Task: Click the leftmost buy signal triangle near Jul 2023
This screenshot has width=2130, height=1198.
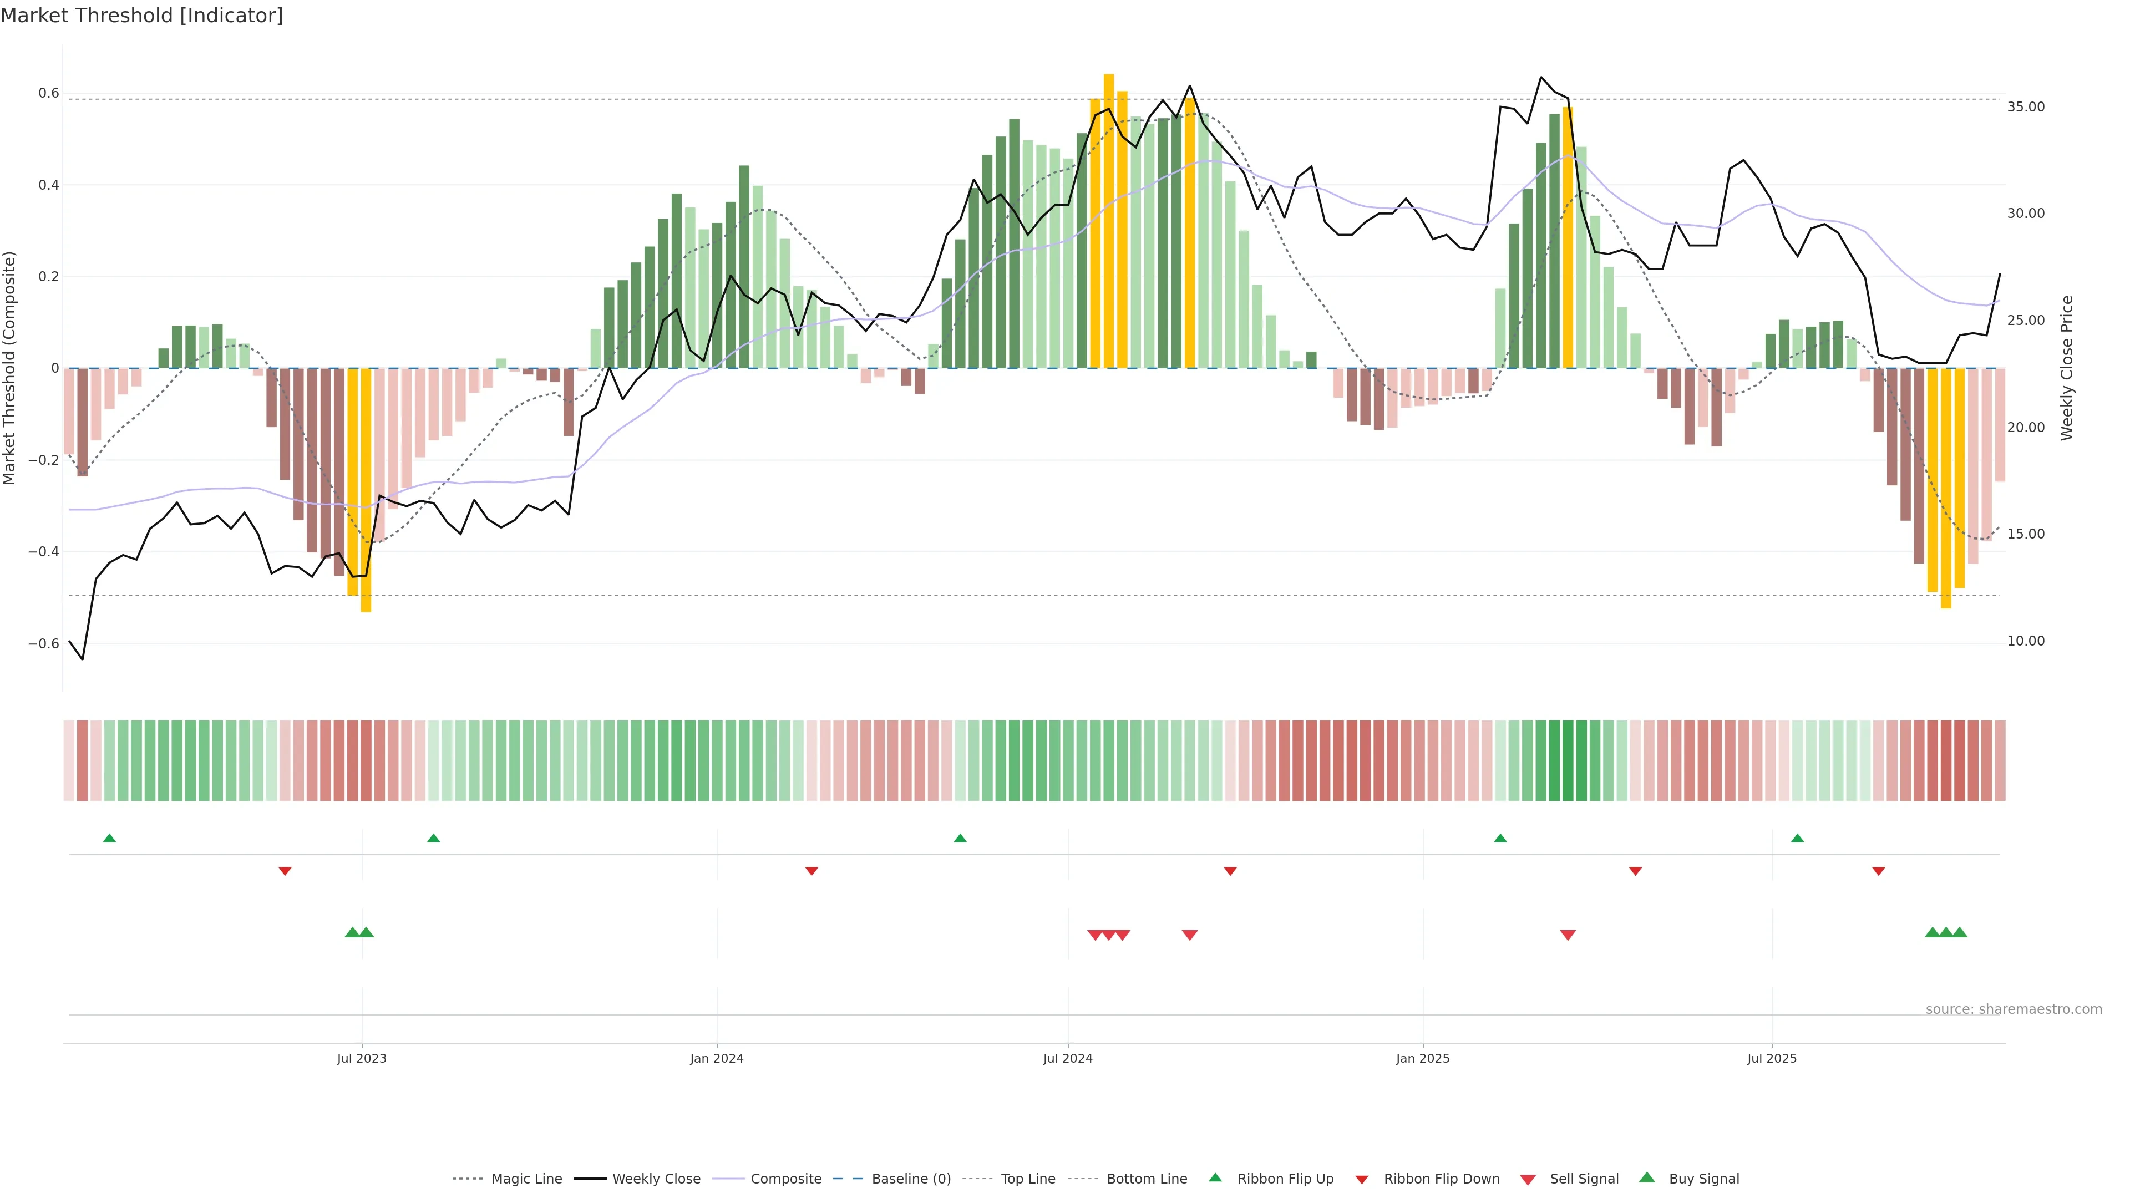Action: click(x=352, y=932)
